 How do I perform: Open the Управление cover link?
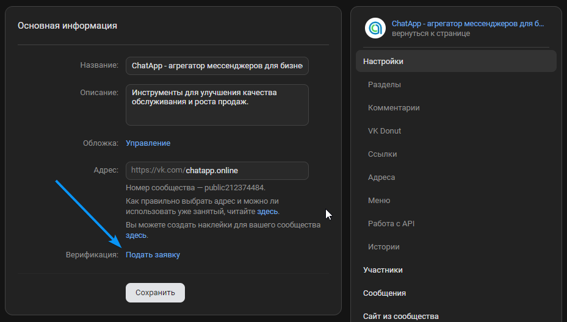pos(148,143)
